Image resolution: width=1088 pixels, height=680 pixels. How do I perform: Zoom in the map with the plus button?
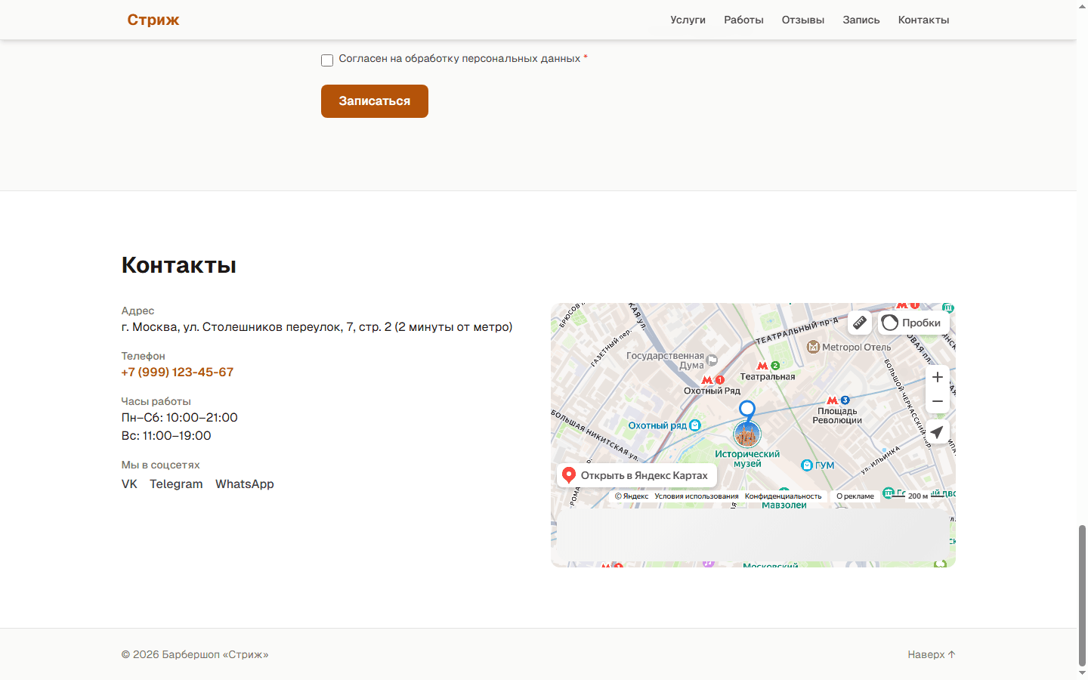938,377
